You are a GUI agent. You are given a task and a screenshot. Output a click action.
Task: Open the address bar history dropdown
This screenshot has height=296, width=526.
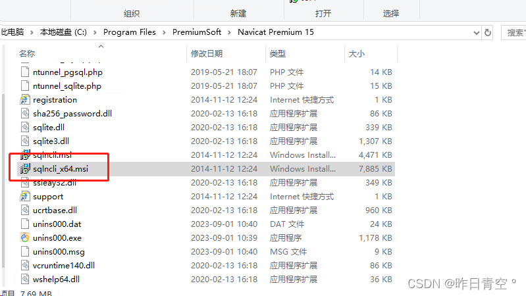[477, 32]
